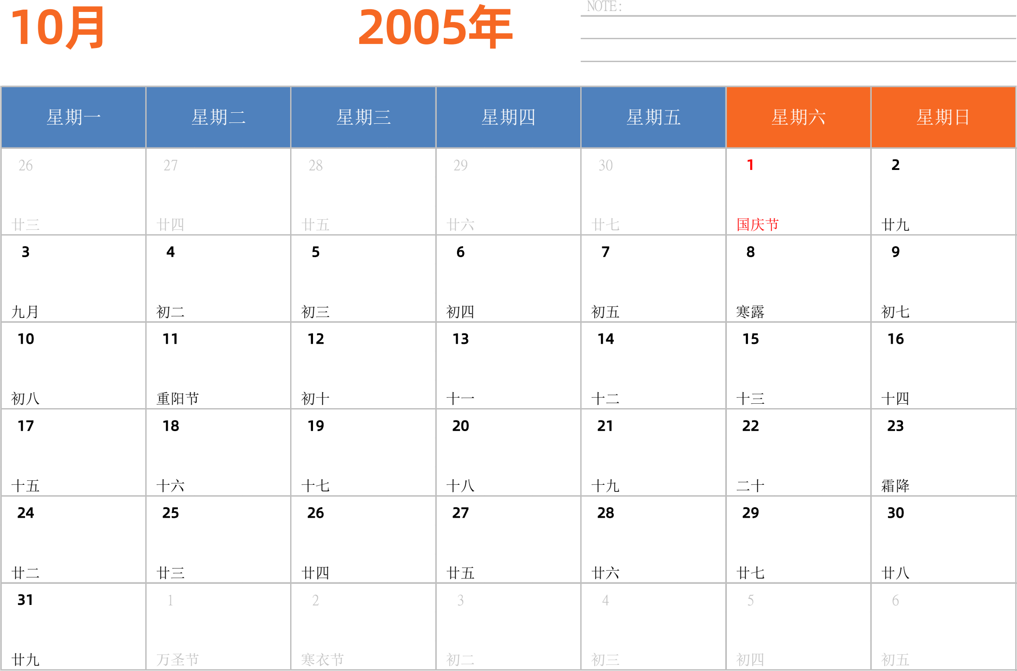Image resolution: width=1017 pixels, height=671 pixels.
Task: Click the NOTE: label
Action: 604,6
